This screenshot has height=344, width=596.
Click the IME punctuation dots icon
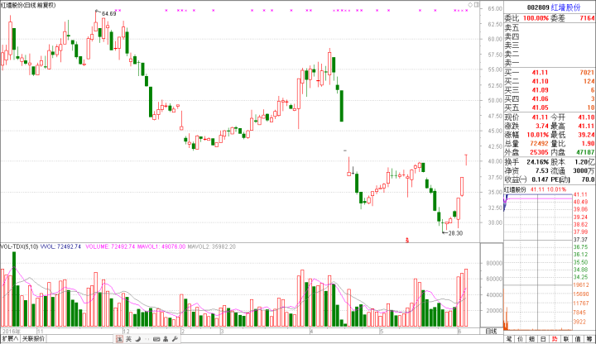pyautogui.click(x=147, y=339)
